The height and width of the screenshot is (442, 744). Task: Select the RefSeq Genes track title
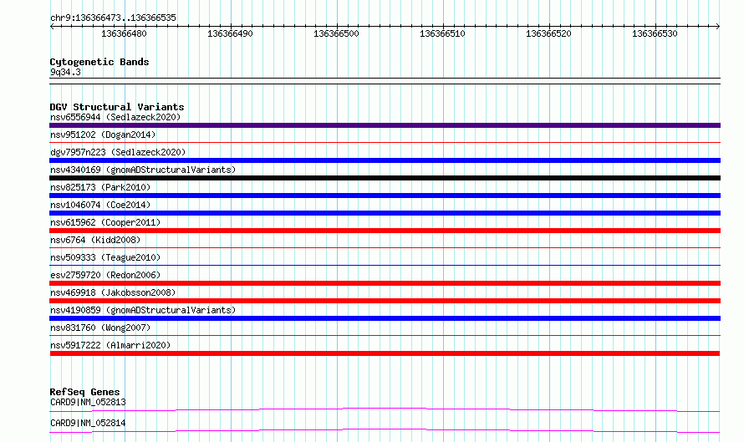[x=84, y=392]
